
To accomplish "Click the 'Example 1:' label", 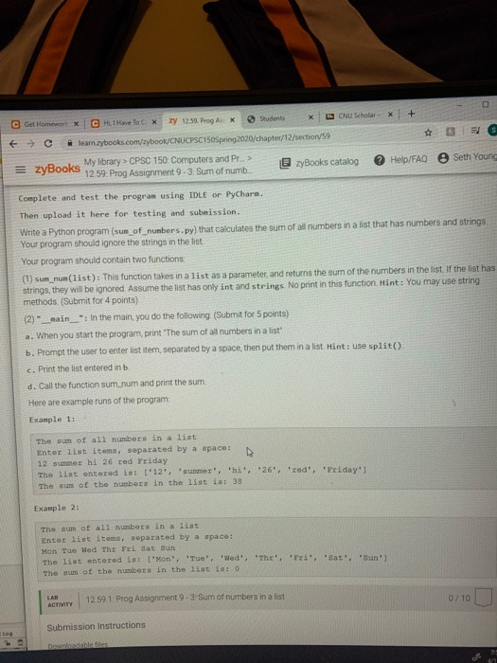I will coord(52,420).
